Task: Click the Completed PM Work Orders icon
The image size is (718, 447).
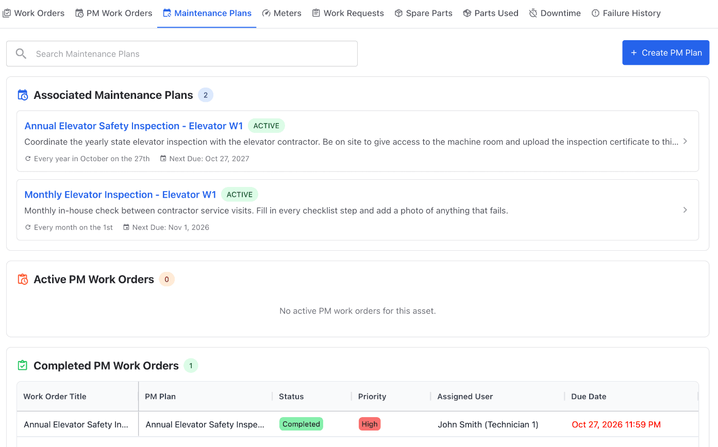Action: tap(23, 366)
